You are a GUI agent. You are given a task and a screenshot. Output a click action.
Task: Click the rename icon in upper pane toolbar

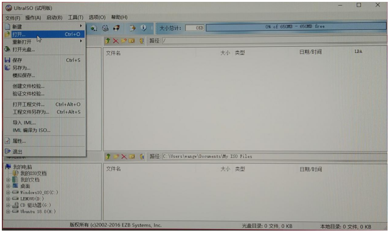click(x=132, y=41)
